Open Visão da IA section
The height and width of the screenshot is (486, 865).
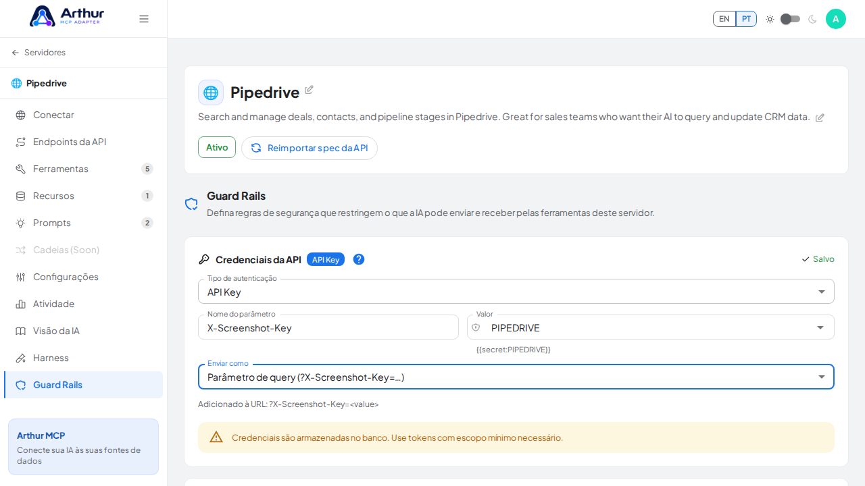click(x=83, y=331)
